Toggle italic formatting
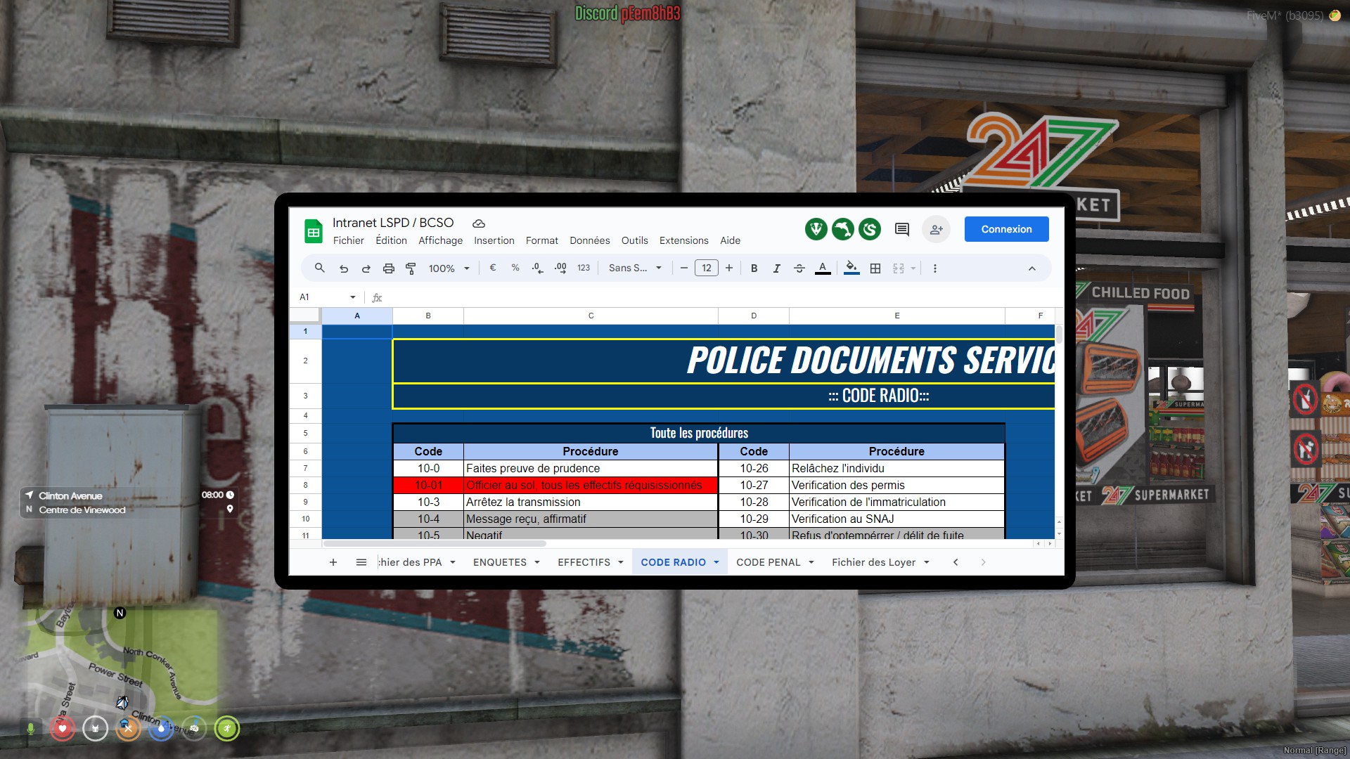Screen dimensions: 1350x759 click(776, 268)
